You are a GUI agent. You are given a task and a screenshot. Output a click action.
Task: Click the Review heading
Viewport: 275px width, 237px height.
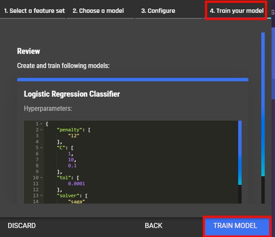(28, 51)
